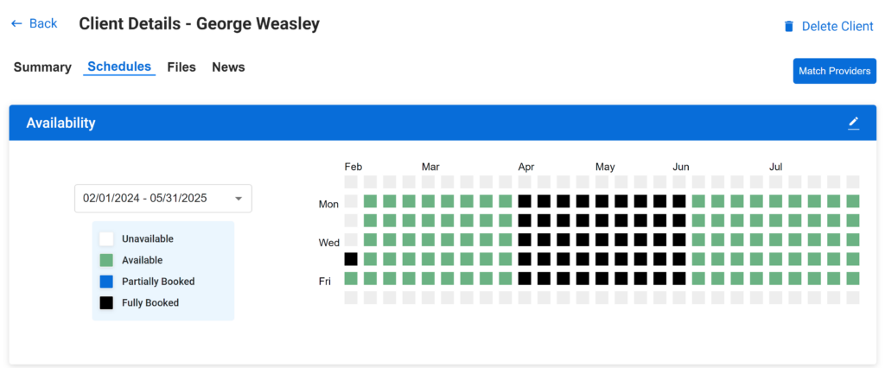Open the Schedules tab
This screenshot has height=368, width=885.
coord(119,67)
